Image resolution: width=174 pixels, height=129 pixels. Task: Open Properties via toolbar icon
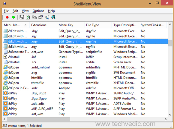coord(41,17)
